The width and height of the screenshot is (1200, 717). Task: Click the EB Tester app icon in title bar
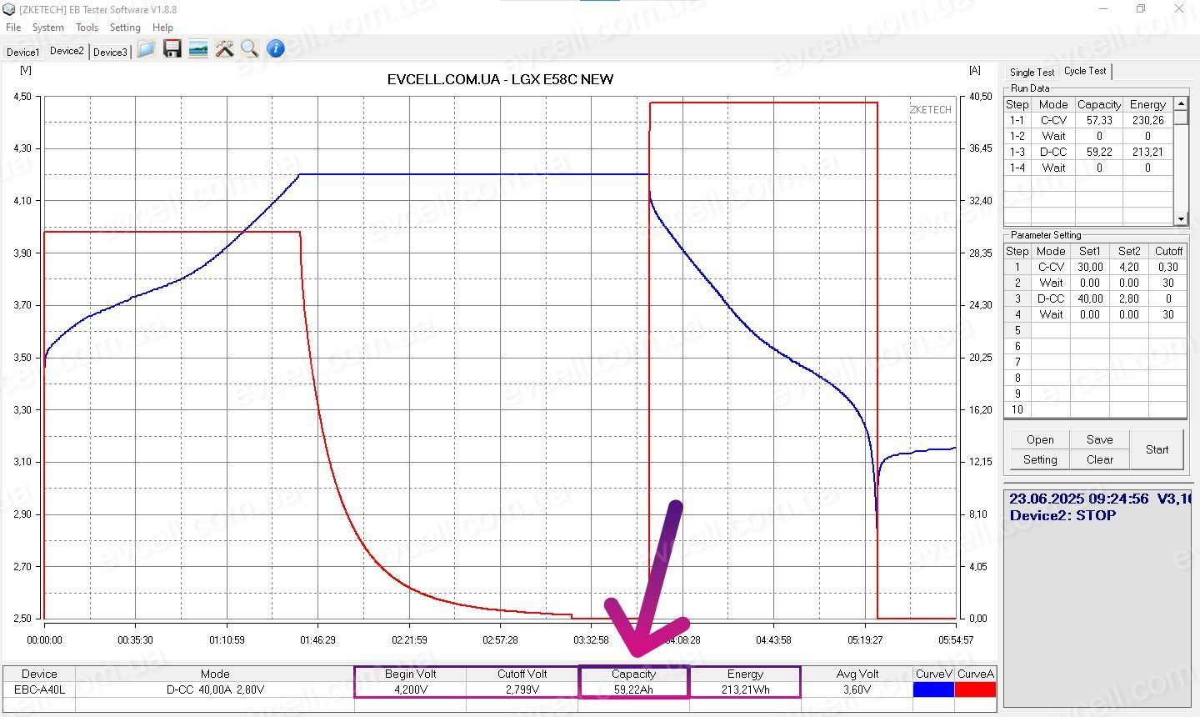[10, 9]
